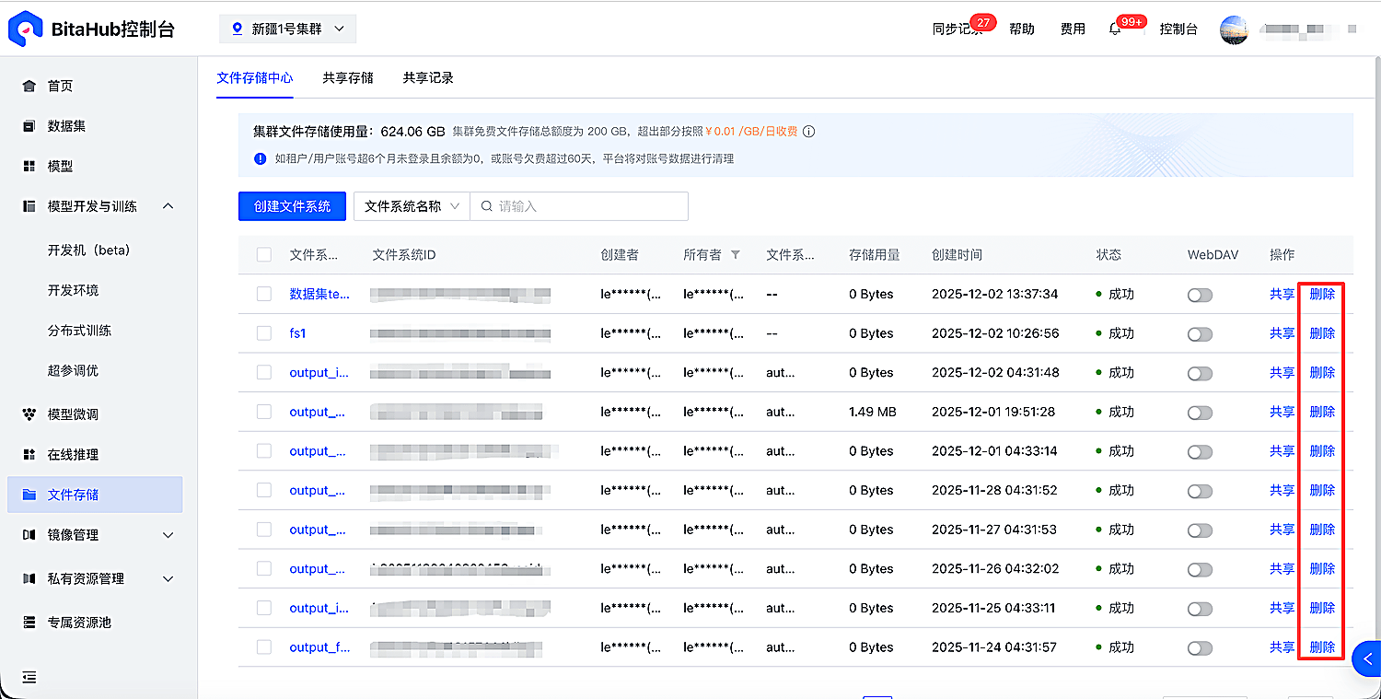Toggle WebDAV for the 1.49 MB row
The height and width of the screenshot is (699, 1381).
click(x=1200, y=413)
